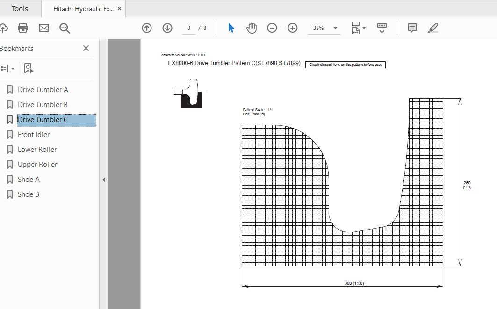Expand the fit page options dropdown
The height and width of the screenshot is (309, 497).
click(x=364, y=28)
